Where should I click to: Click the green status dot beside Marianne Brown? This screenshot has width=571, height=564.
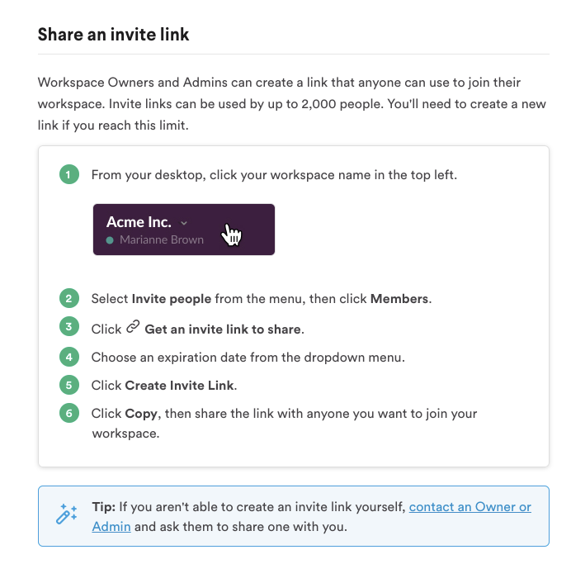(x=110, y=240)
